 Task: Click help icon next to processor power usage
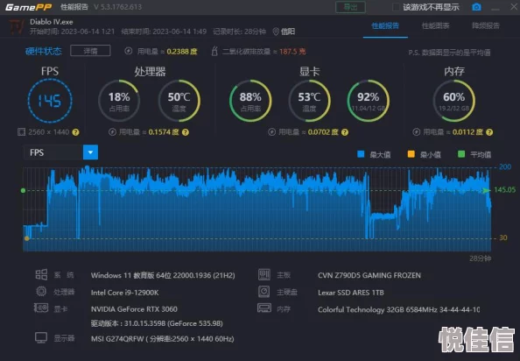click(186, 132)
